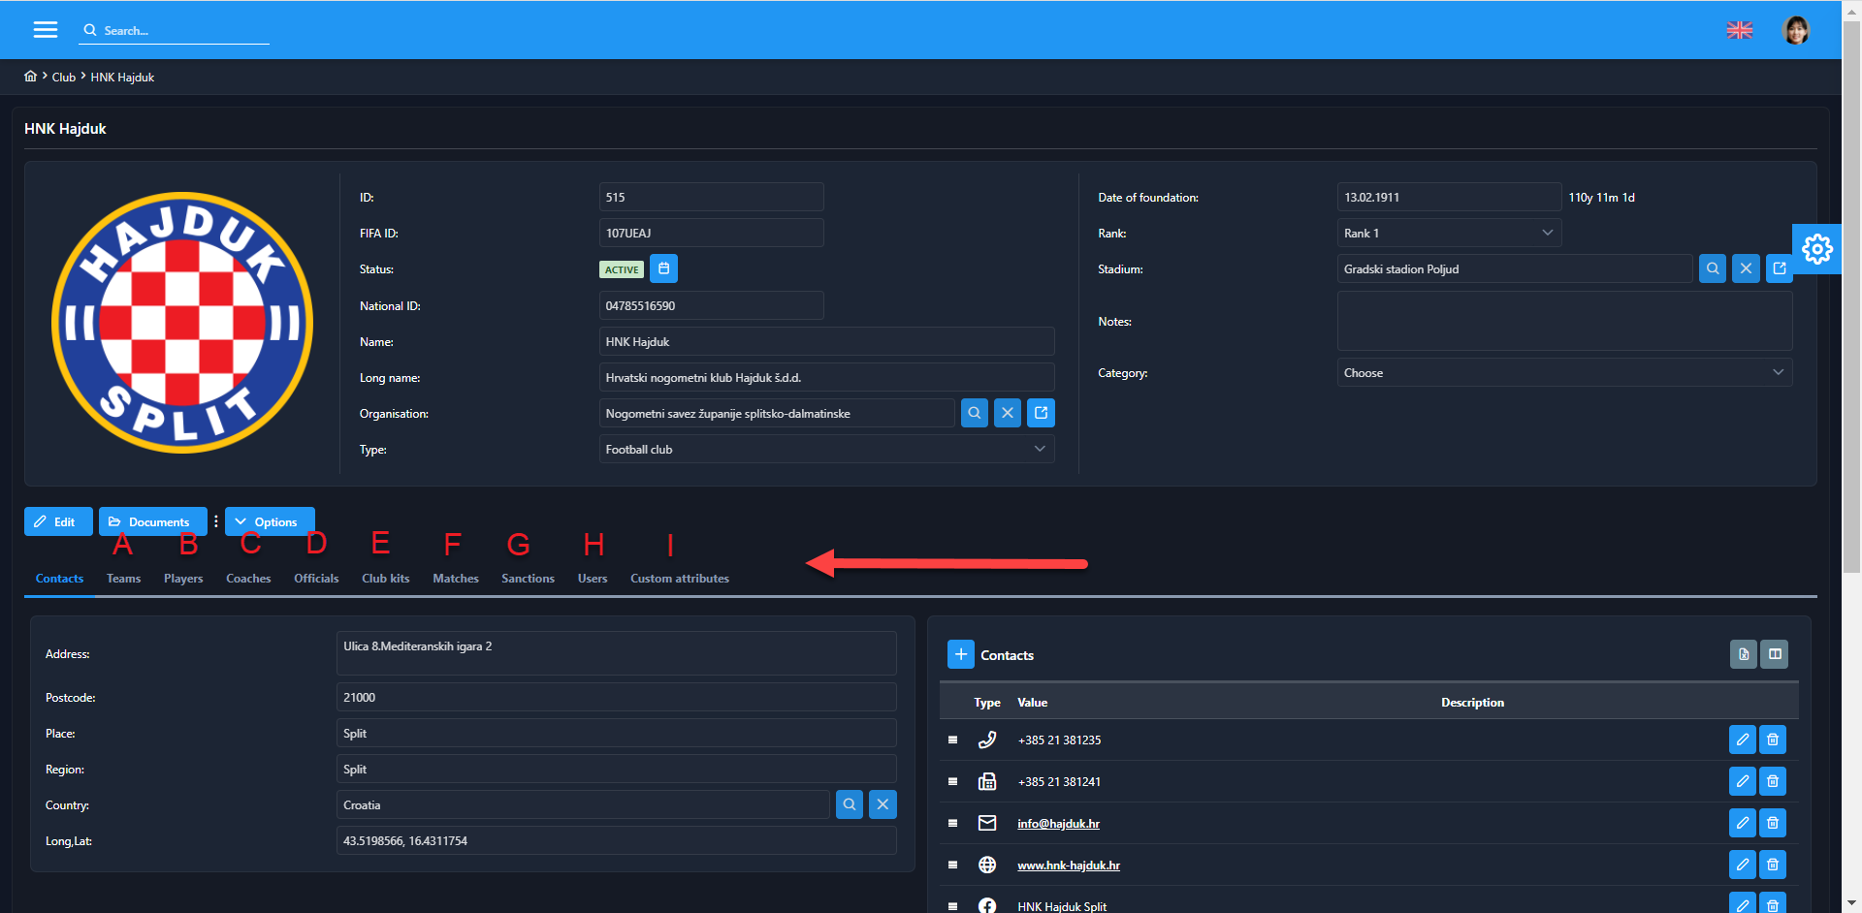The width and height of the screenshot is (1862, 913).
Task: Open the info@hajduk.hr email link
Action: [1058, 824]
